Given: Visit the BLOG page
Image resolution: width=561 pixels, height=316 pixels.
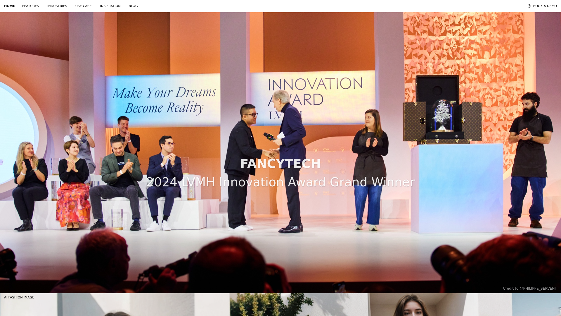Looking at the screenshot, I should 133,6.
